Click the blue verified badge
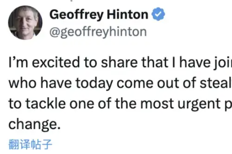This screenshot has width=232, height=154. point(159,15)
